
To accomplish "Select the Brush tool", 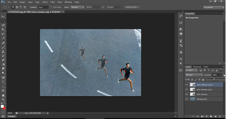I will coord(3,47).
